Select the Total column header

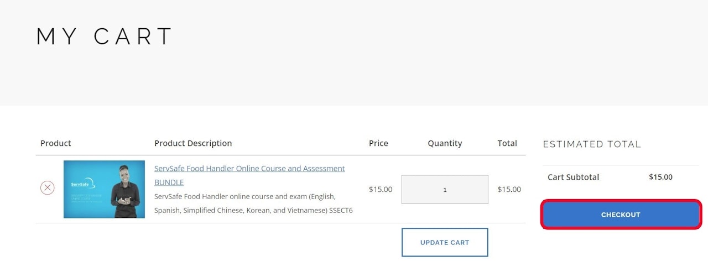[x=507, y=143]
